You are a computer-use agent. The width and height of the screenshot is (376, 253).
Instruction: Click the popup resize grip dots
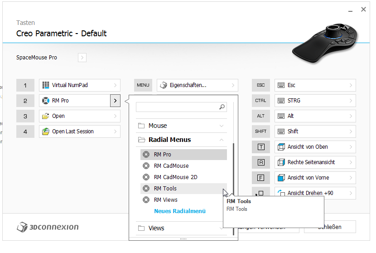(183, 239)
